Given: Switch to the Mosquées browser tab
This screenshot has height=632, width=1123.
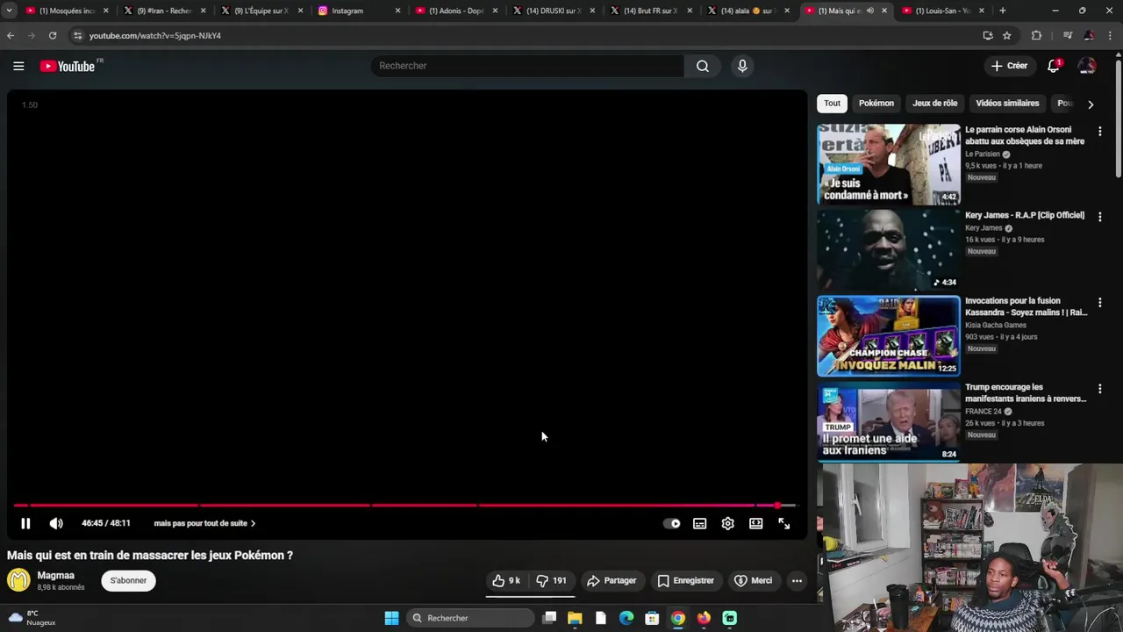Looking at the screenshot, I should tap(66, 11).
